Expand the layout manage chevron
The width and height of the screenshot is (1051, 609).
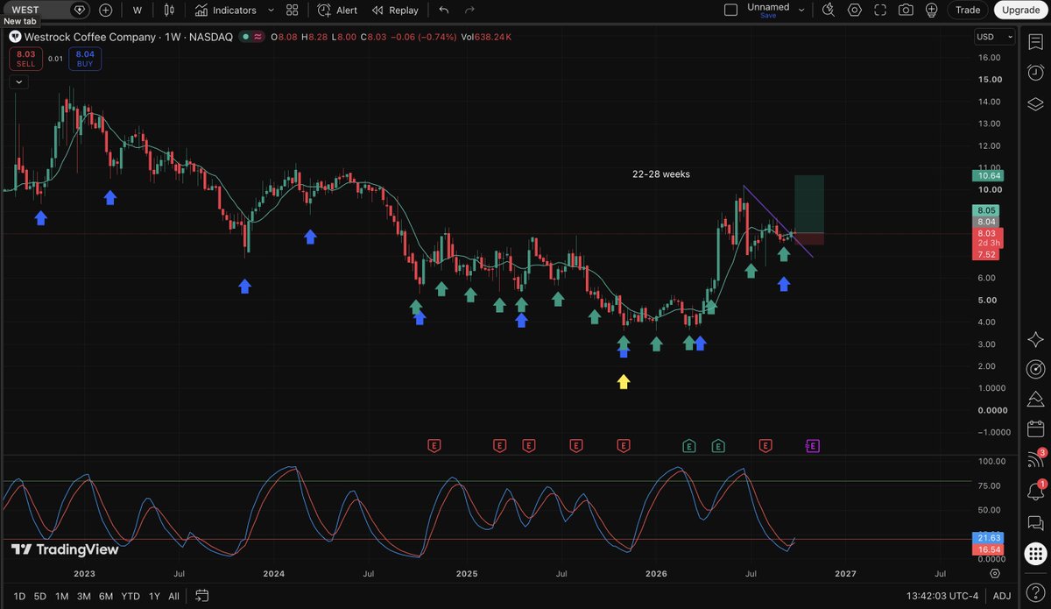(801, 10)
